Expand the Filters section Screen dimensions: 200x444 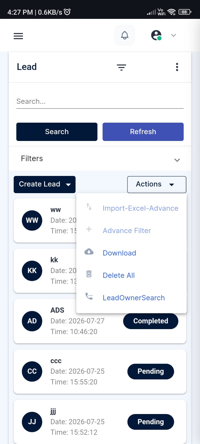click(100, 159)
